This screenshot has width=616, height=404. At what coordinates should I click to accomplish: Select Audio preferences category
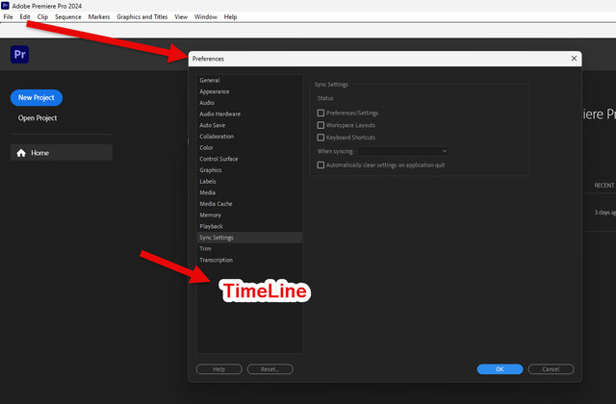point(249,103)
